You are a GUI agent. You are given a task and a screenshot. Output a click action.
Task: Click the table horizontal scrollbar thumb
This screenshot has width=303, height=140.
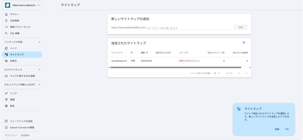coord(176,67)
